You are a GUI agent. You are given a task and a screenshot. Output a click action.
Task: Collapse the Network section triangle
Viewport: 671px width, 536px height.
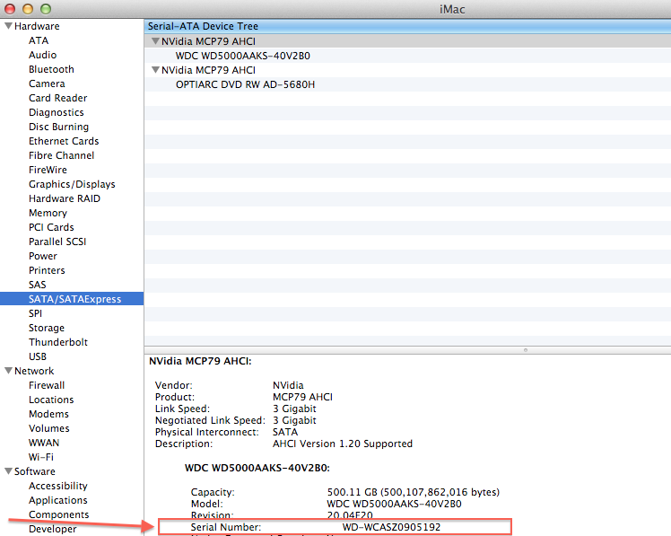[8, 371]
